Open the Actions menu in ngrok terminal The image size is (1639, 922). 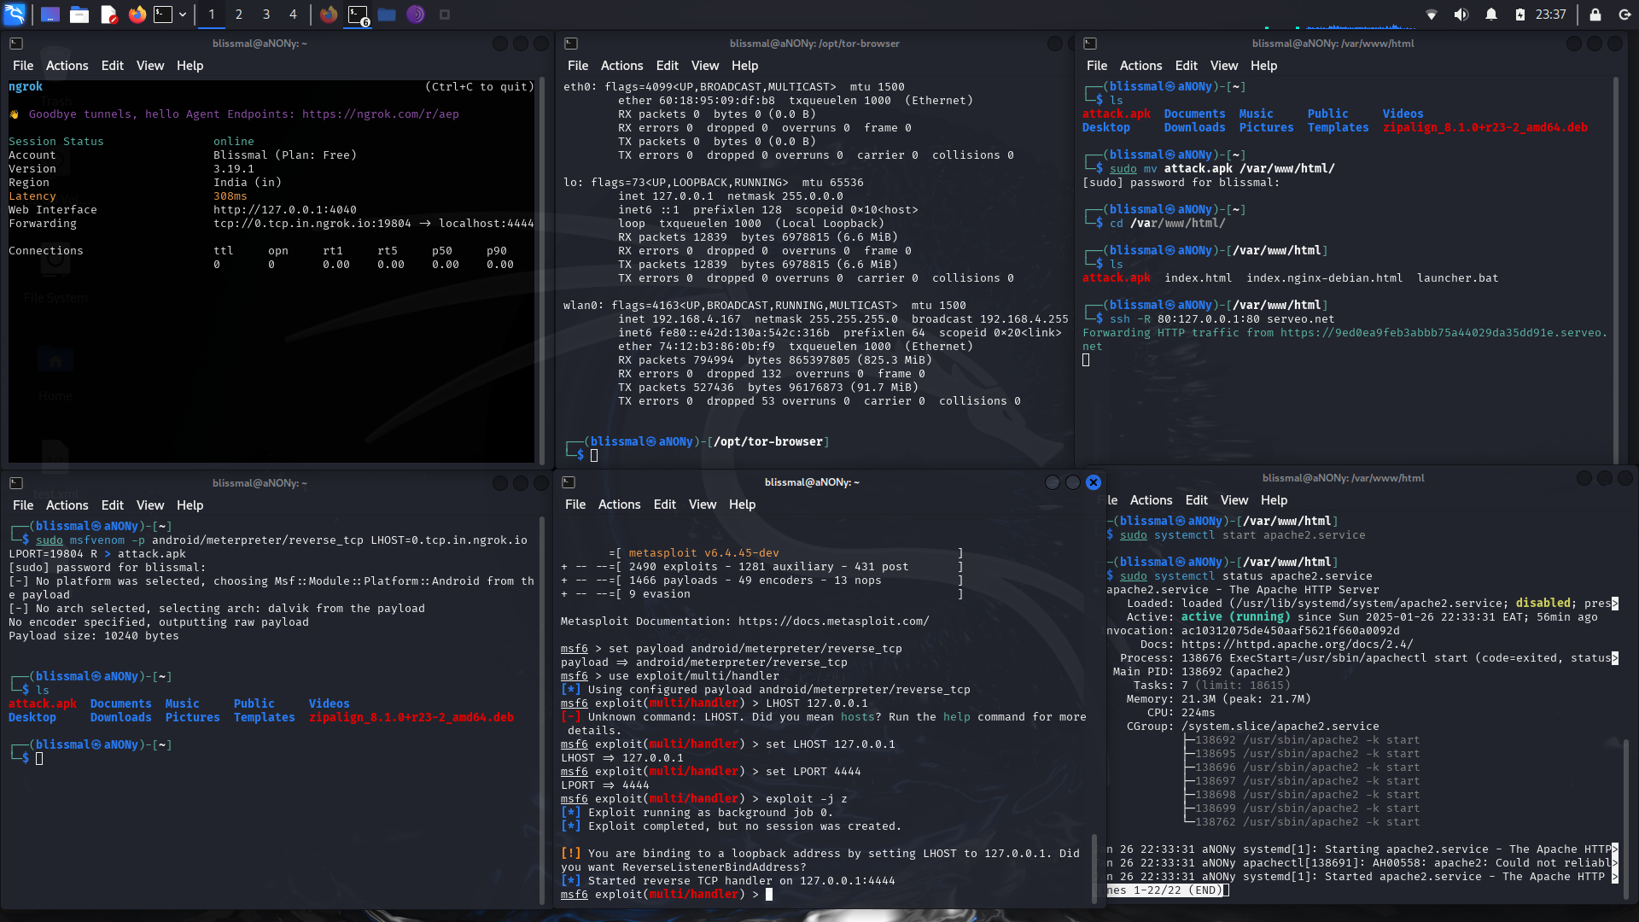point(67,66)
